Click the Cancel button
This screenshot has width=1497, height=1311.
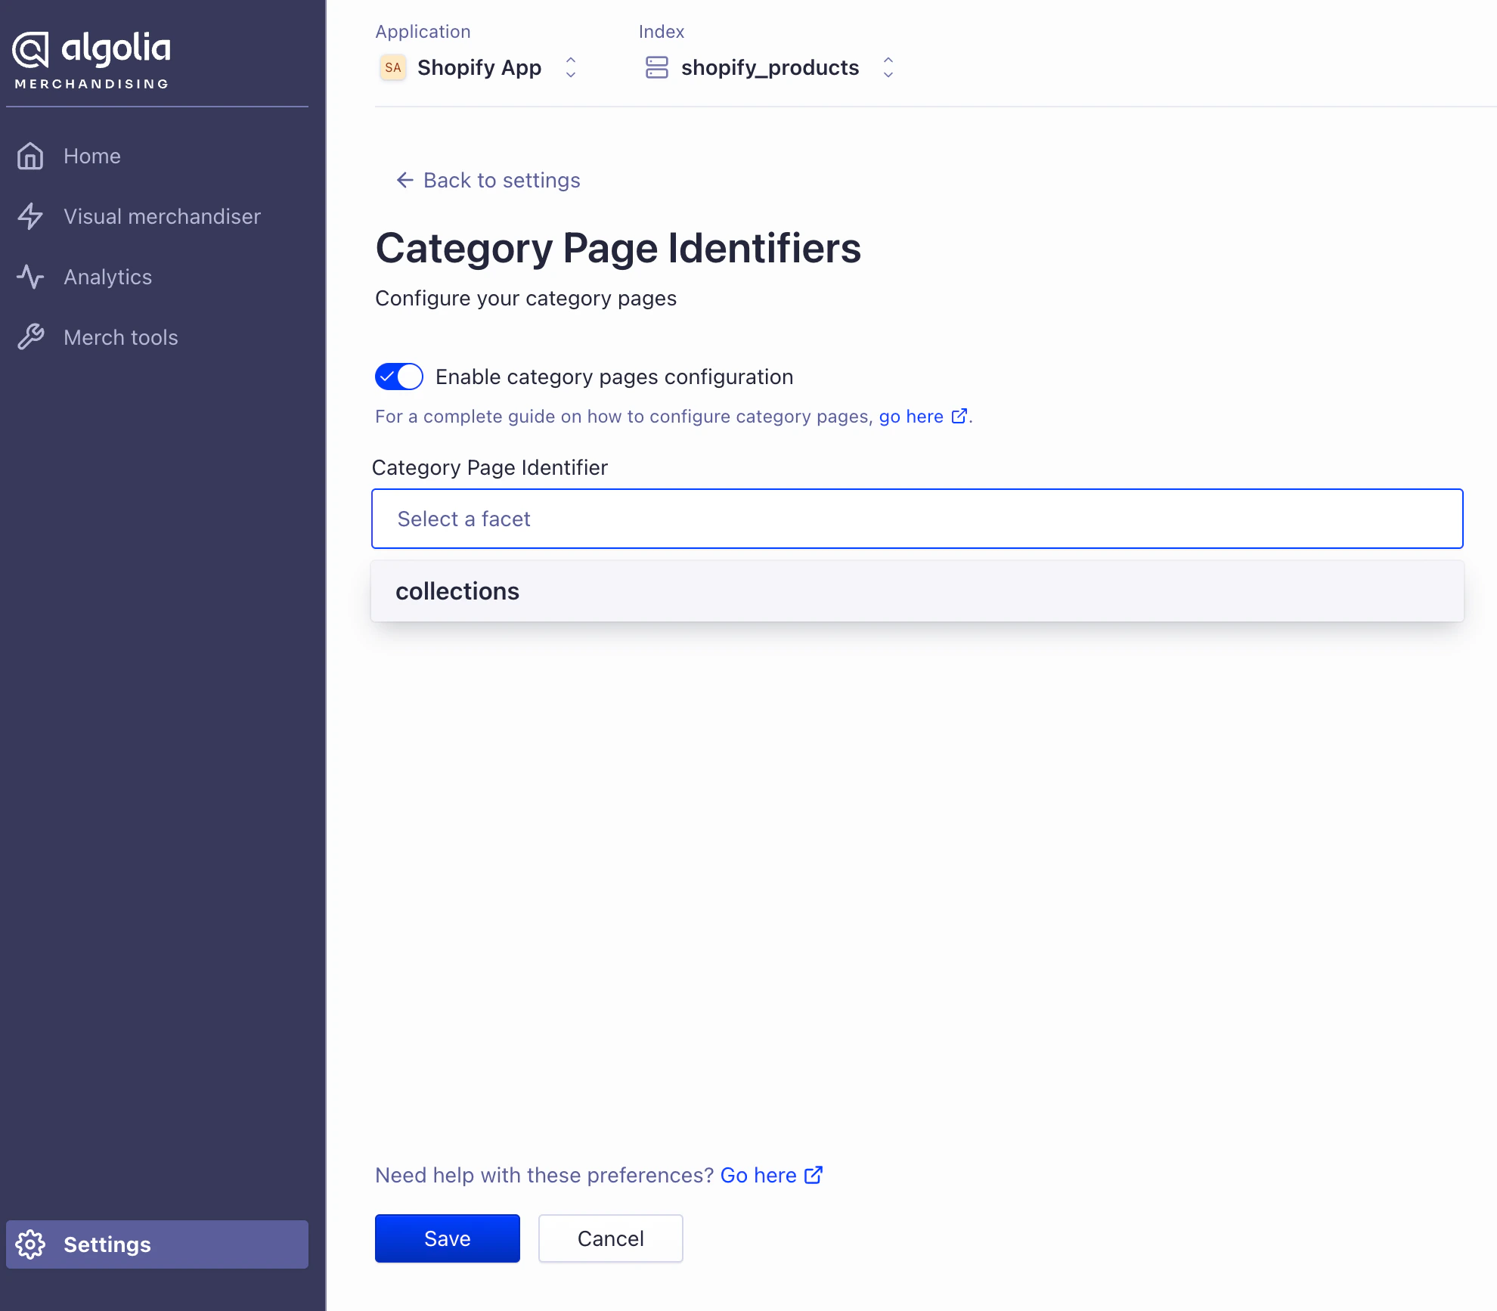609,1238
